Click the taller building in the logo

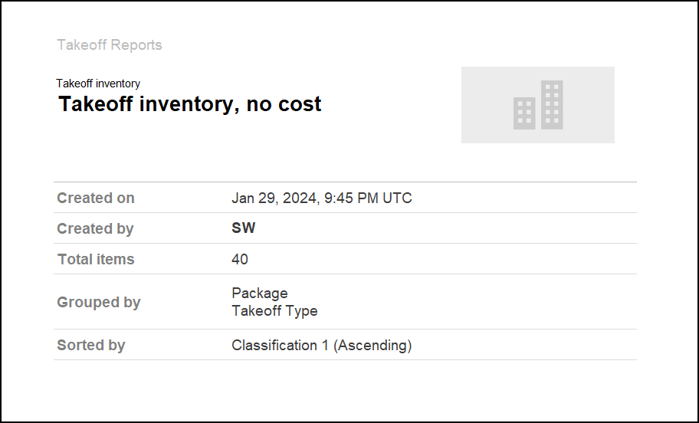point(552,104)
